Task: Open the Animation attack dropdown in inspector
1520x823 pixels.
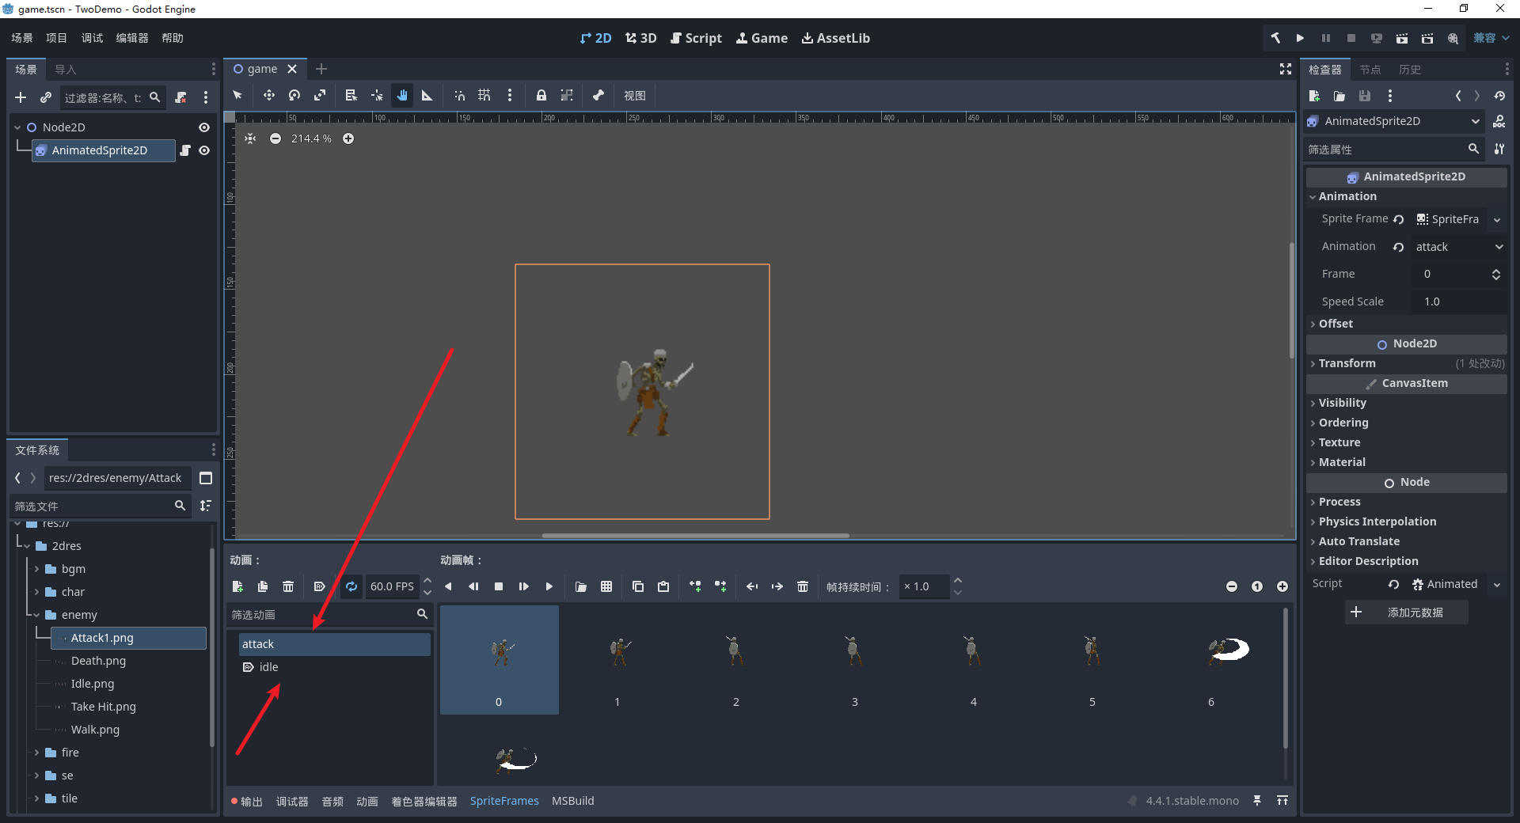Action: pyautogui.click(x=1459, y=247)
